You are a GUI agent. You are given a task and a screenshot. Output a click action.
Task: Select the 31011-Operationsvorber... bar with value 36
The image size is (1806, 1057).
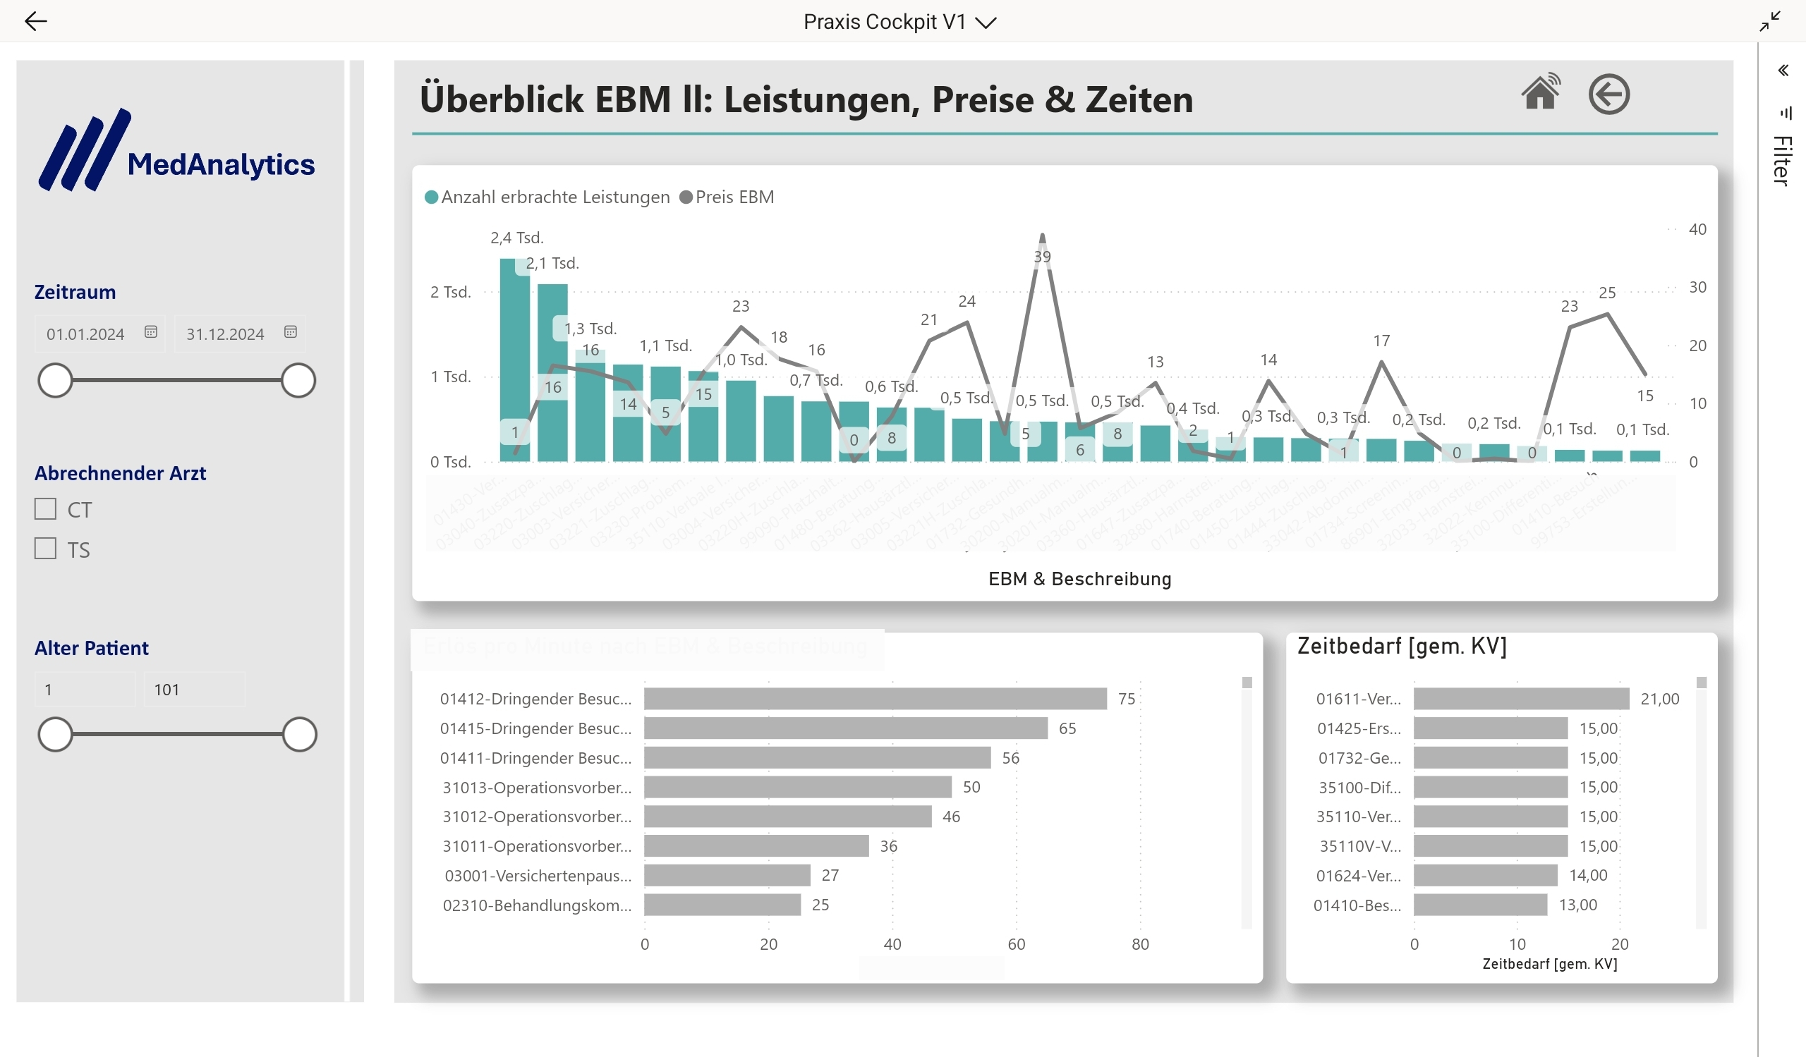click(x=756, y=845)
